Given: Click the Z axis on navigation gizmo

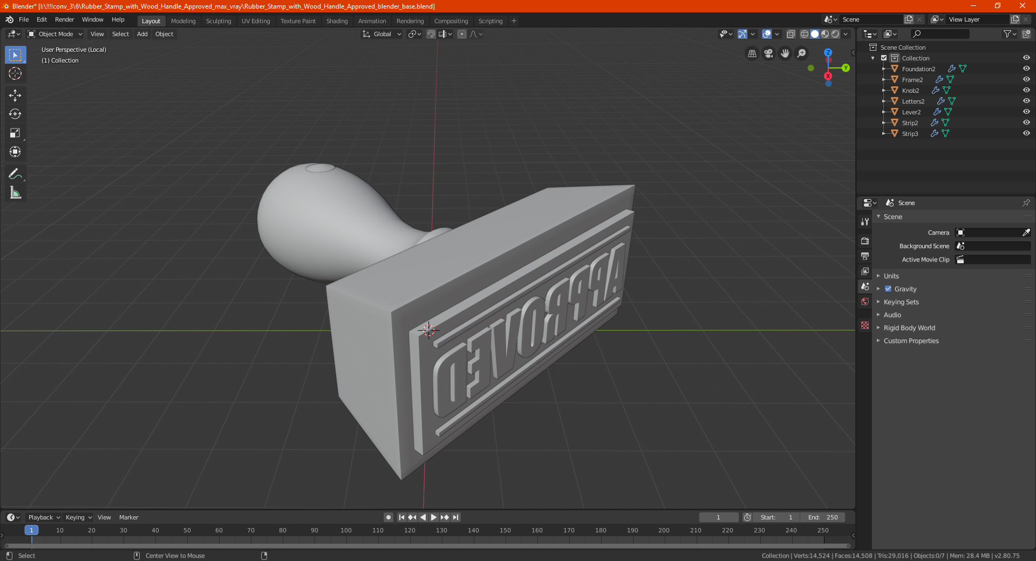Looking at the screenshot, I should coord(828,52).
